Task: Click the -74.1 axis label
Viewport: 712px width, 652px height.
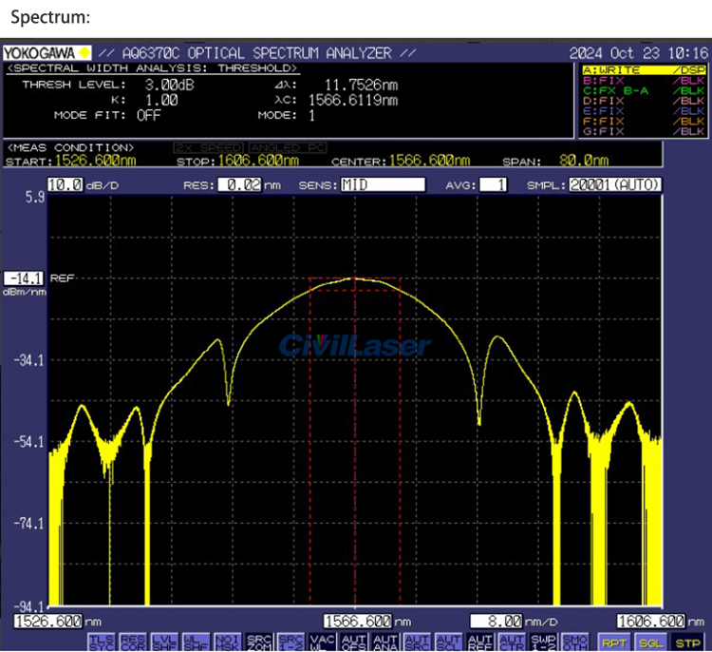Action: click(29, 524)
